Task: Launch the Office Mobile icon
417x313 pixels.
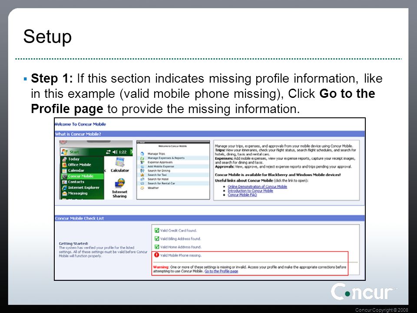Action: point(64,165)
